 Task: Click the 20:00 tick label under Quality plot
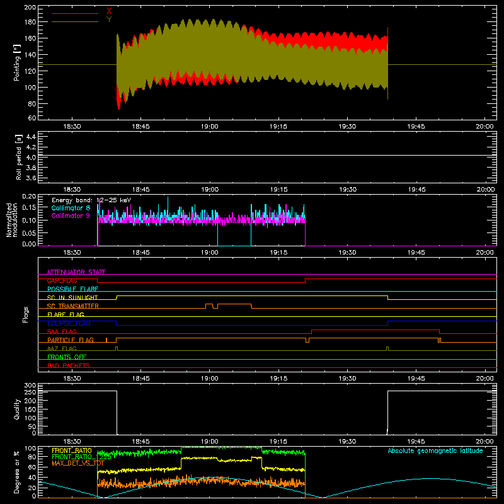coord(484,442)
